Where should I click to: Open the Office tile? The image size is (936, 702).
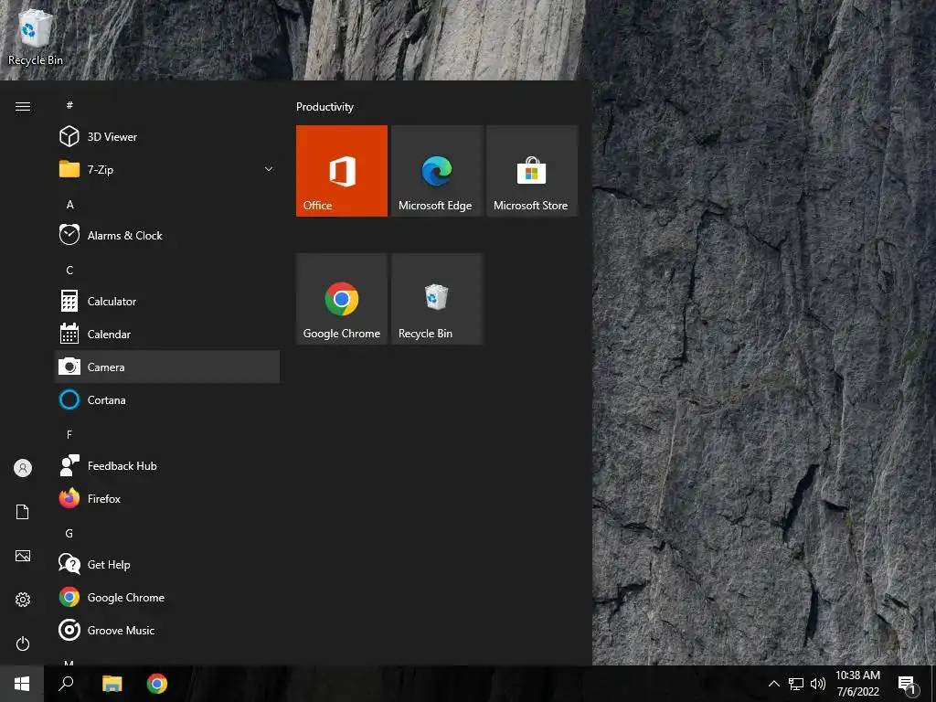(x=342, y=171)
